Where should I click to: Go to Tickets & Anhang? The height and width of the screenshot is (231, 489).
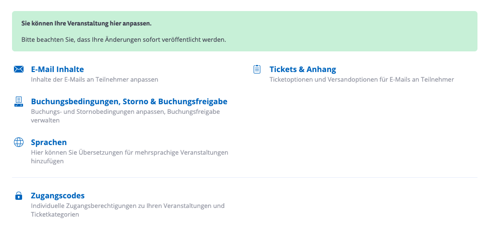303,70
